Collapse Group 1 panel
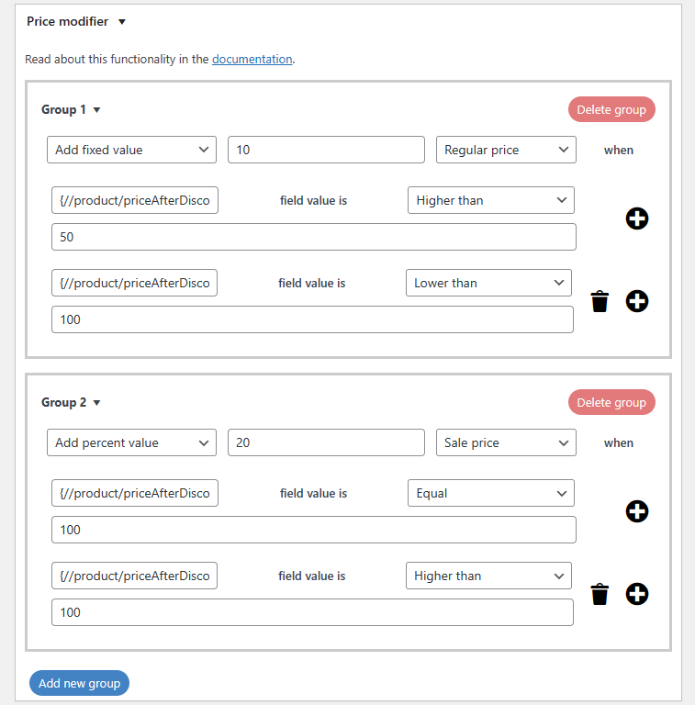 [96, 110]
